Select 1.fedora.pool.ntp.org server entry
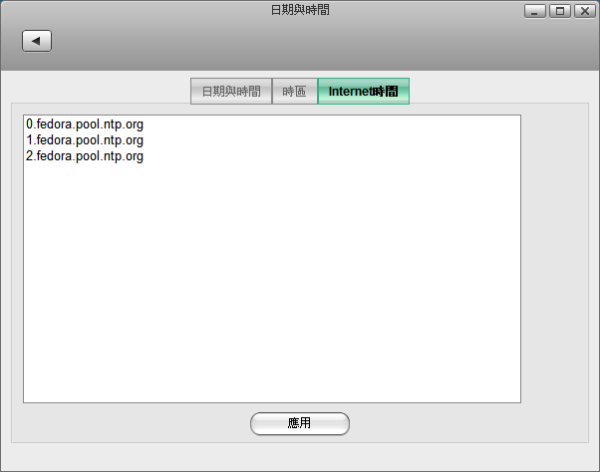This screenshot has width=600, height=472. pyautogui.click(x=85, y=140)
